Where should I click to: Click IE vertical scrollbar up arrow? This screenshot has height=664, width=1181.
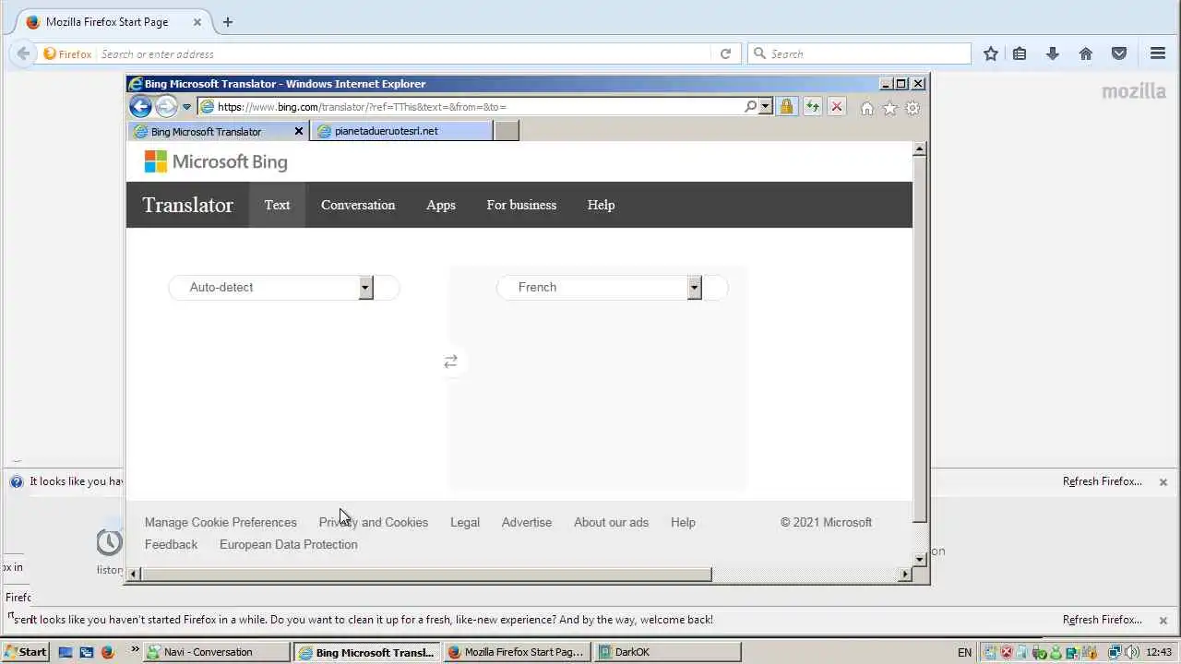pyautogui.click(x=919, y=148)
